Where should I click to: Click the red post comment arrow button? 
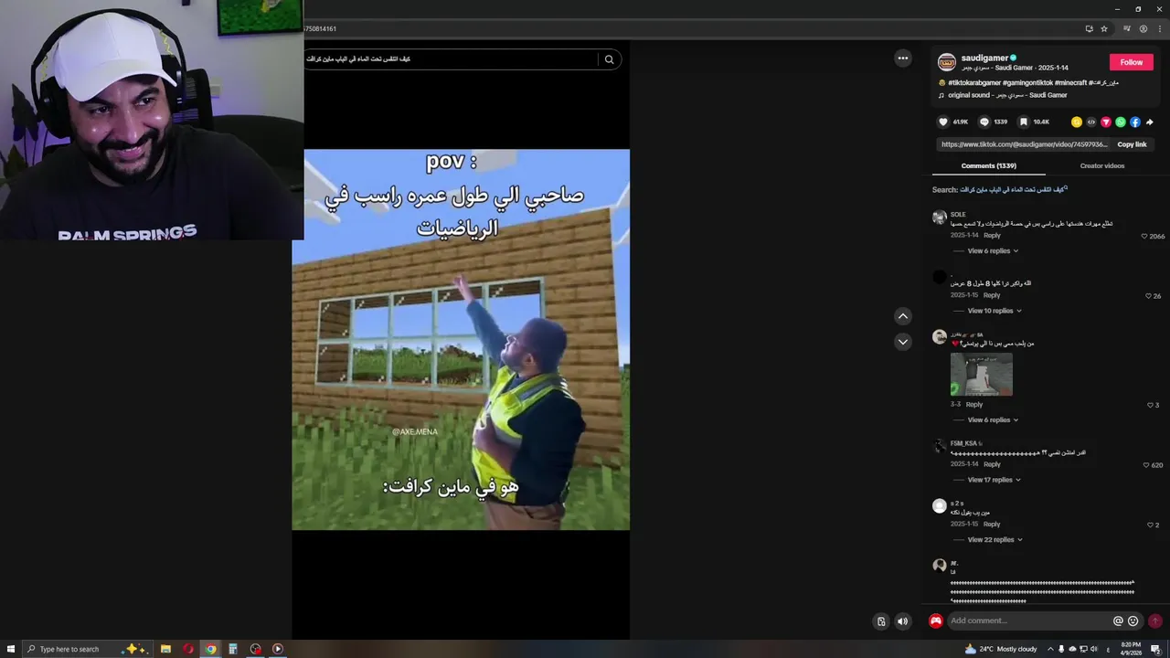[1155, 621]
